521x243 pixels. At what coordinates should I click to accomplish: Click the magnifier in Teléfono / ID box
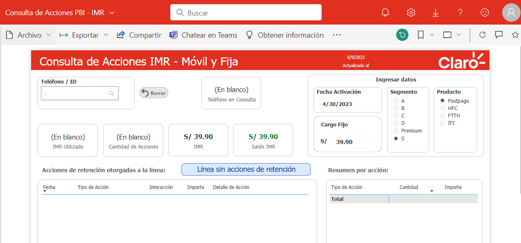pyautogui.click(x=111, y=93)
